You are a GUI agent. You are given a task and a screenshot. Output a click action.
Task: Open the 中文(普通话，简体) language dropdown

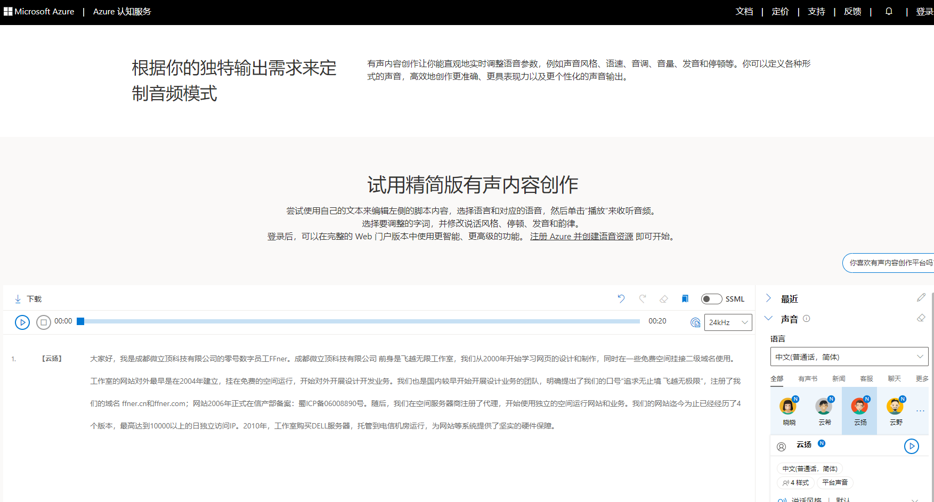click(x=849, y=357)
